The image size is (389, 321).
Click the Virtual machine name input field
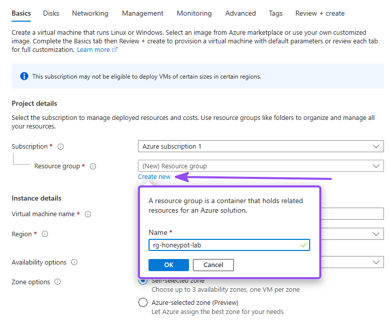[x=352, y=214]
